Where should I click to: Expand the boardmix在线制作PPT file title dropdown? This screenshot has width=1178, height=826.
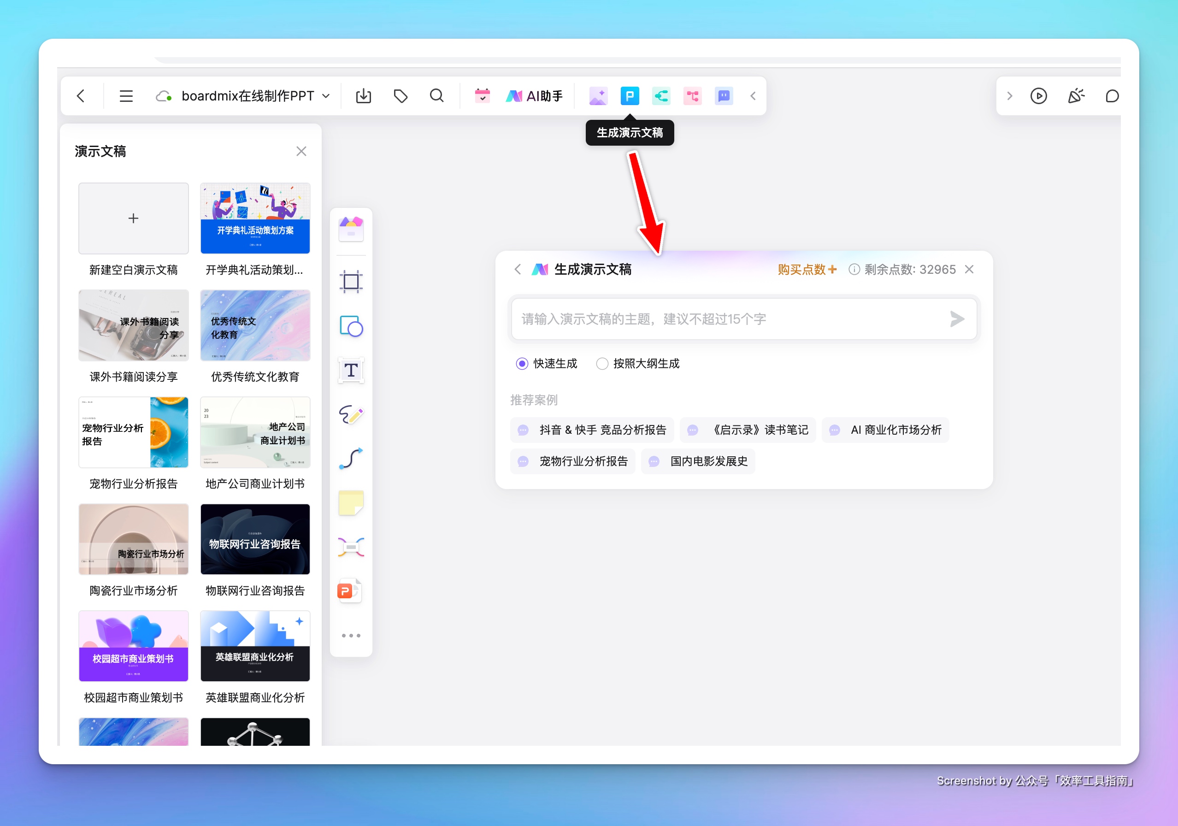coord(326,96)
